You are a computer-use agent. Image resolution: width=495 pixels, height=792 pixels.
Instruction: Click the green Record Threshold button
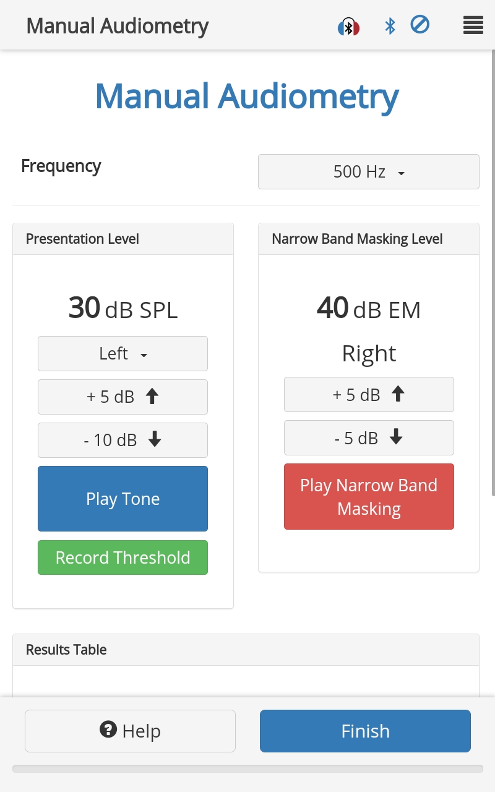coord(123,557)
